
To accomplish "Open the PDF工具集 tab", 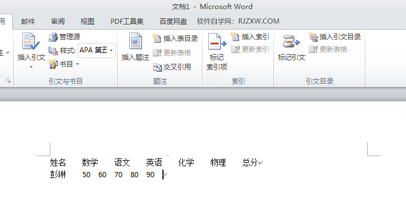I will point(127,22).
